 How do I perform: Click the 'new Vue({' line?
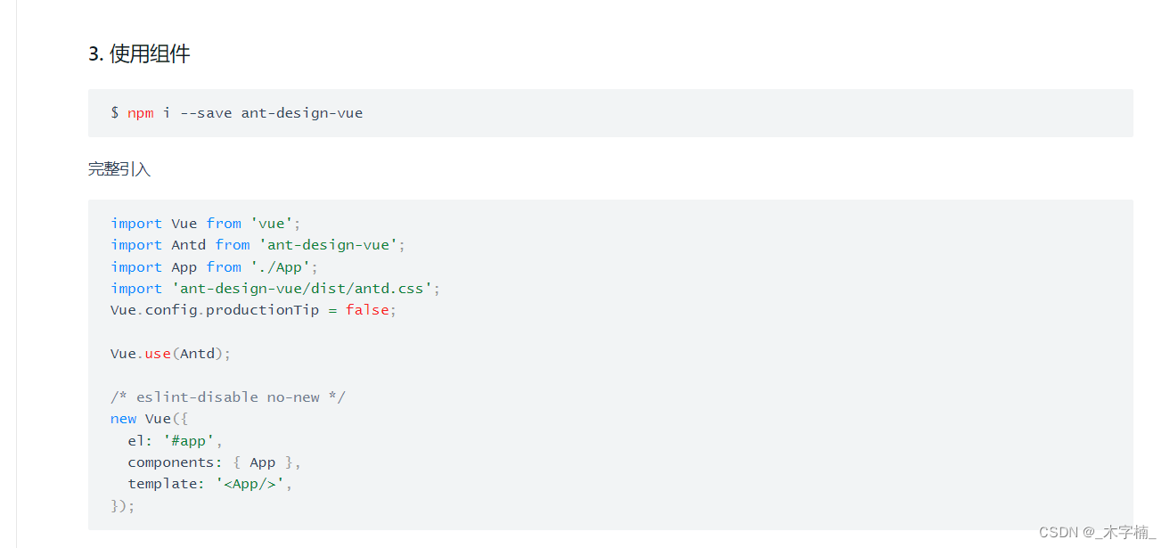point(150,419)
